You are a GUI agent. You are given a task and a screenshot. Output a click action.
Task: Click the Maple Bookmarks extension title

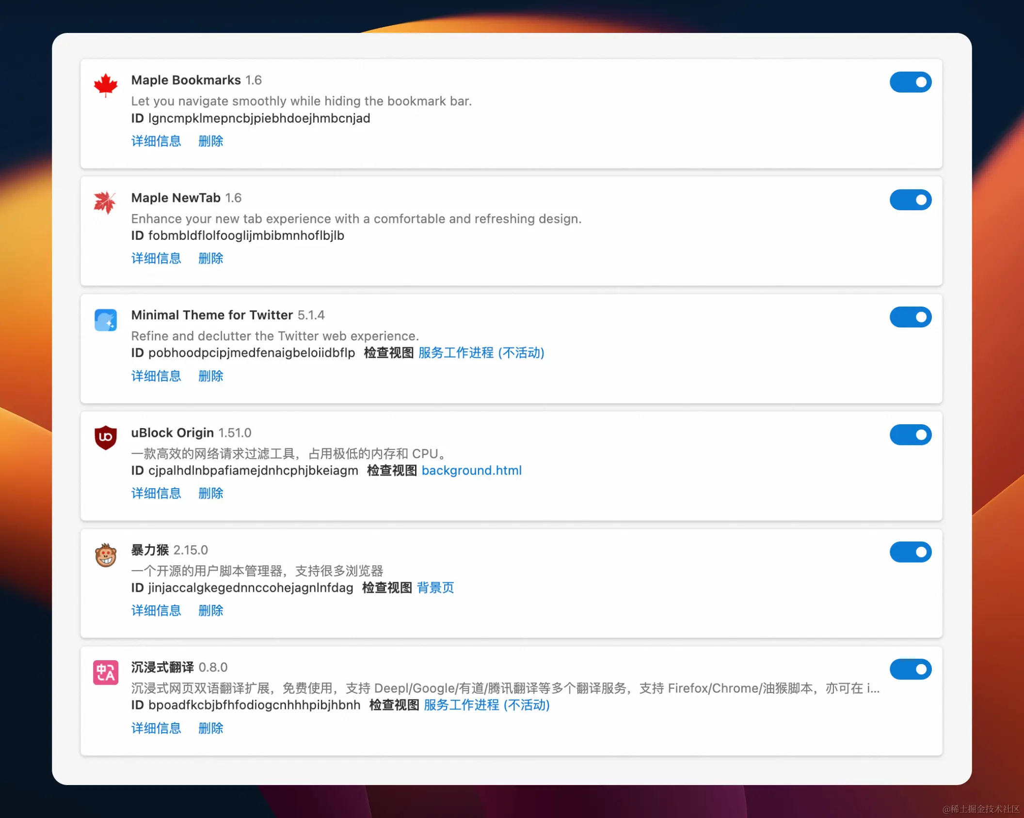[186, 80]
